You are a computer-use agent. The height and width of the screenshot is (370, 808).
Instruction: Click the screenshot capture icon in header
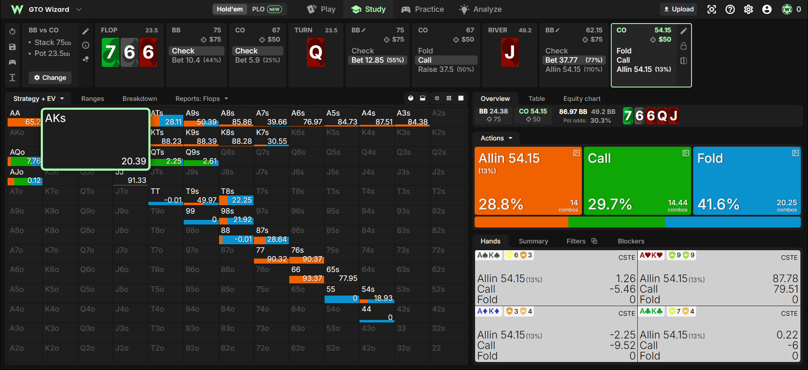[x=712, y=9]
